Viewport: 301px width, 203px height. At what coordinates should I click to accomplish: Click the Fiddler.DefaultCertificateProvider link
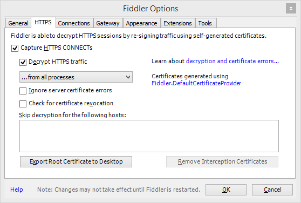click(196, 83)
